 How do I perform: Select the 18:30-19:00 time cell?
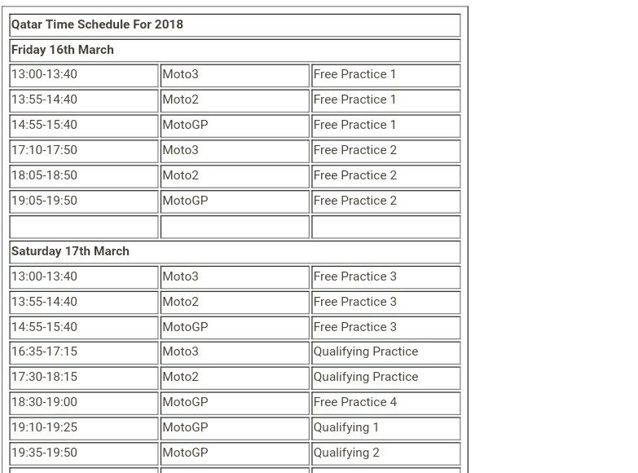pyautogui.click(x=44, y=402)
